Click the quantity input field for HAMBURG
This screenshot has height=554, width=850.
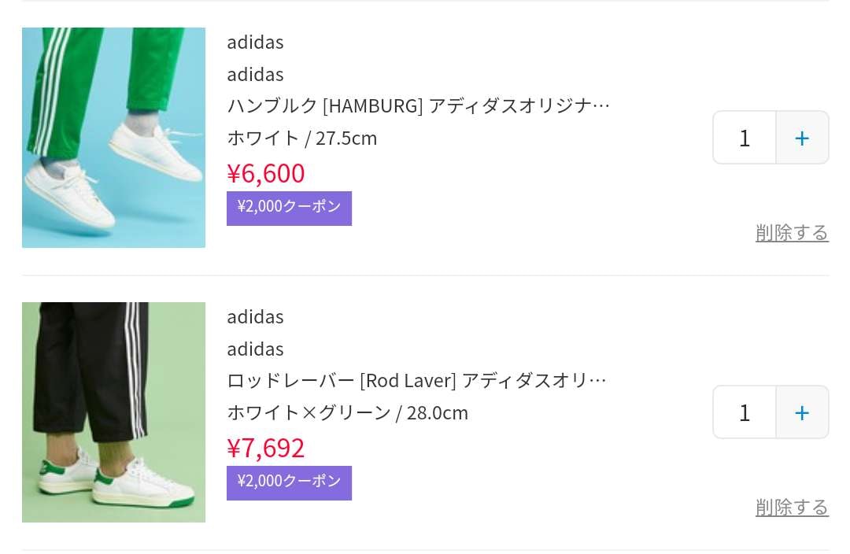(x=744, y=137)
